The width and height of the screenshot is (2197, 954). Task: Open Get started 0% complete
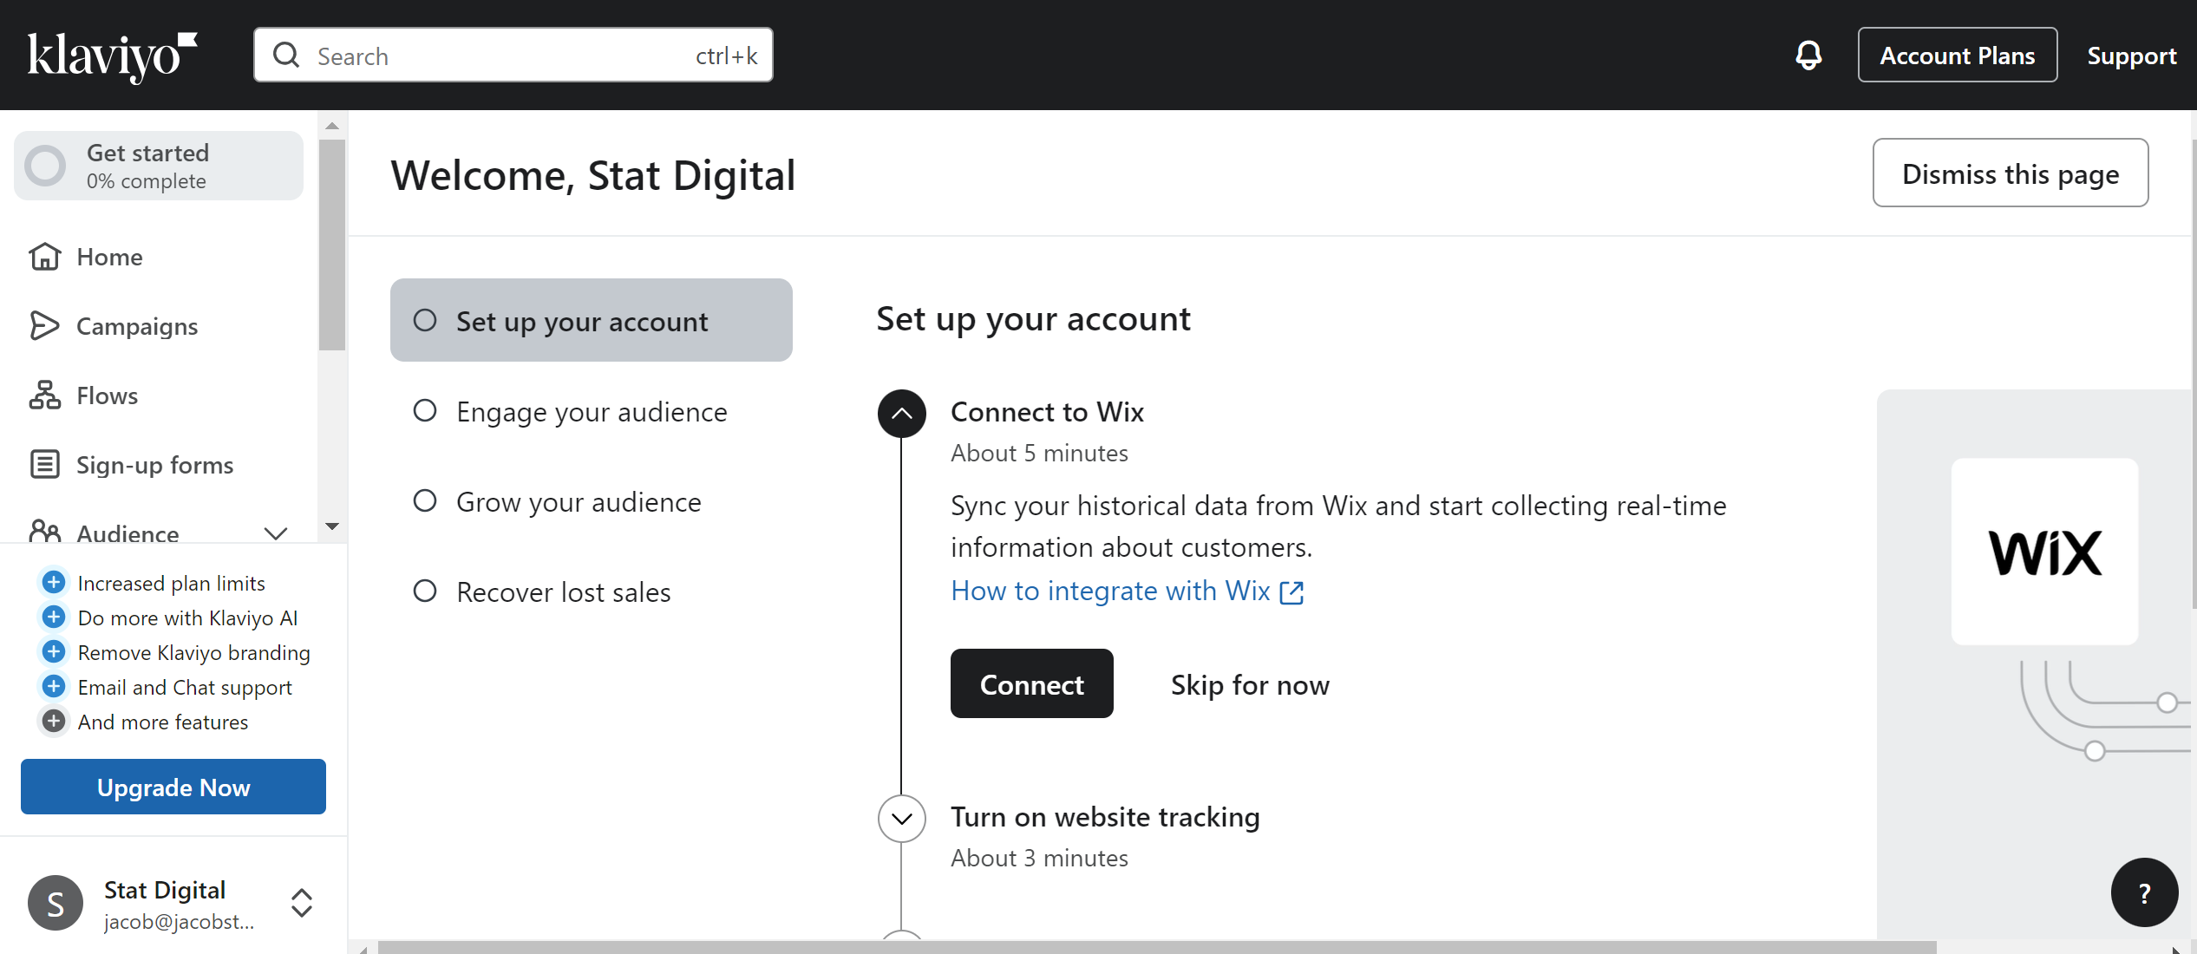click(159, 166)
